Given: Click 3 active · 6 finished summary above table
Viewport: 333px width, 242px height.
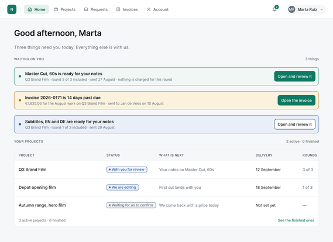Looking at the screenshot, I should [303, 141].
